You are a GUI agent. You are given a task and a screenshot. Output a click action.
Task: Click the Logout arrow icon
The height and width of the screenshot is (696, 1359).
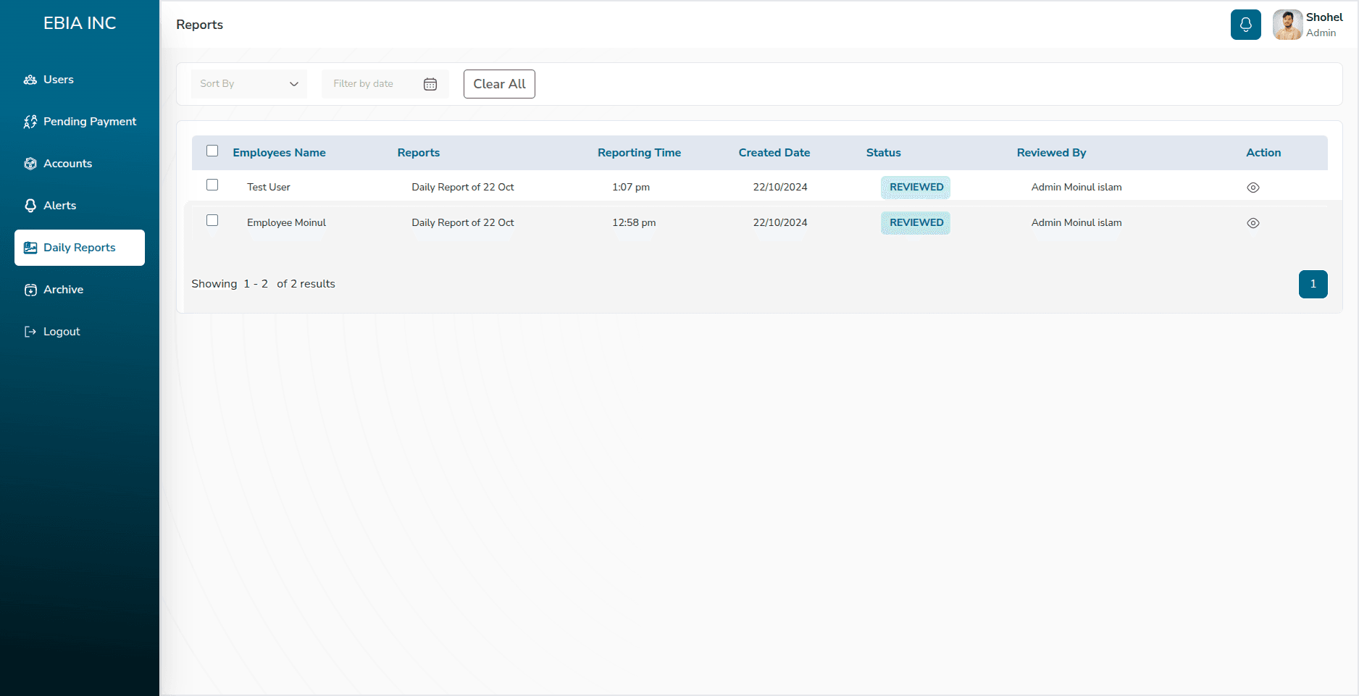tap(30, 332)
